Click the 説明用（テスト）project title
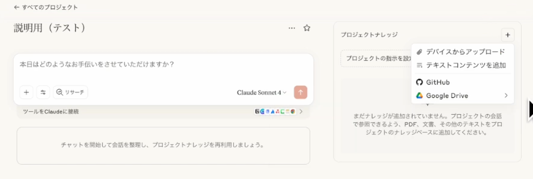This screenshot has height=179, width=533. point(49,28)
